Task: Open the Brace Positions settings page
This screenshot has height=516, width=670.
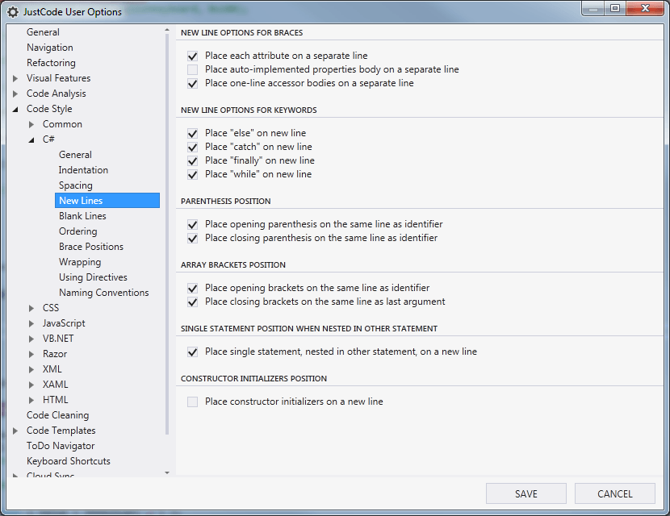Action: point(91,247)
